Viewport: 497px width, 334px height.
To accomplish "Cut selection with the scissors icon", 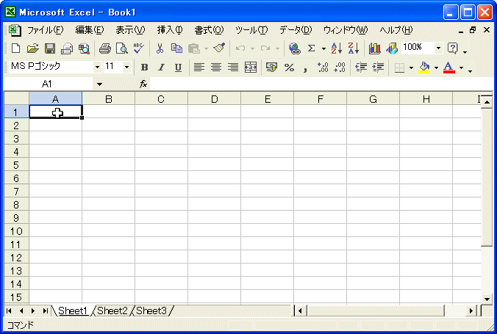I will [160, 48].
